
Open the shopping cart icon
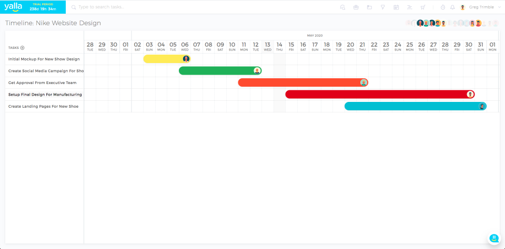[423, 7]
